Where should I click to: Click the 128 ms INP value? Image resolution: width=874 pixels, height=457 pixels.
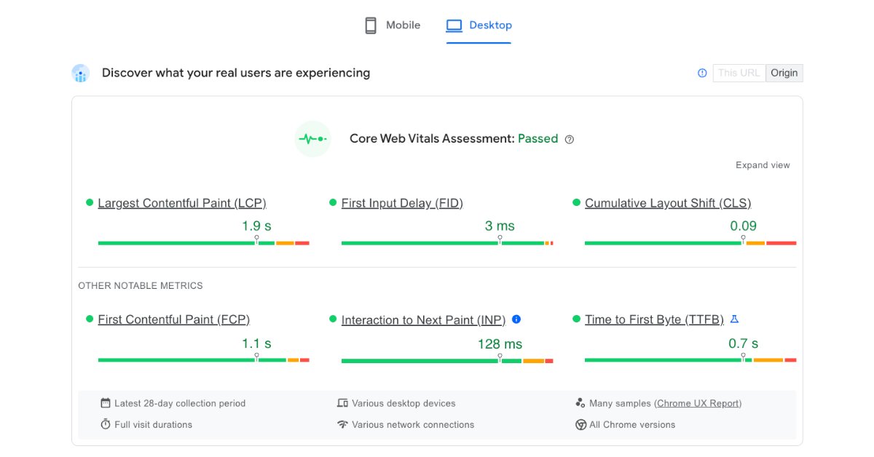(500, 344)
